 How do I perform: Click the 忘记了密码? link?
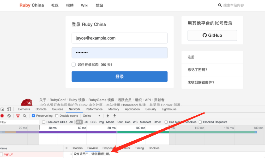point(197,70)
